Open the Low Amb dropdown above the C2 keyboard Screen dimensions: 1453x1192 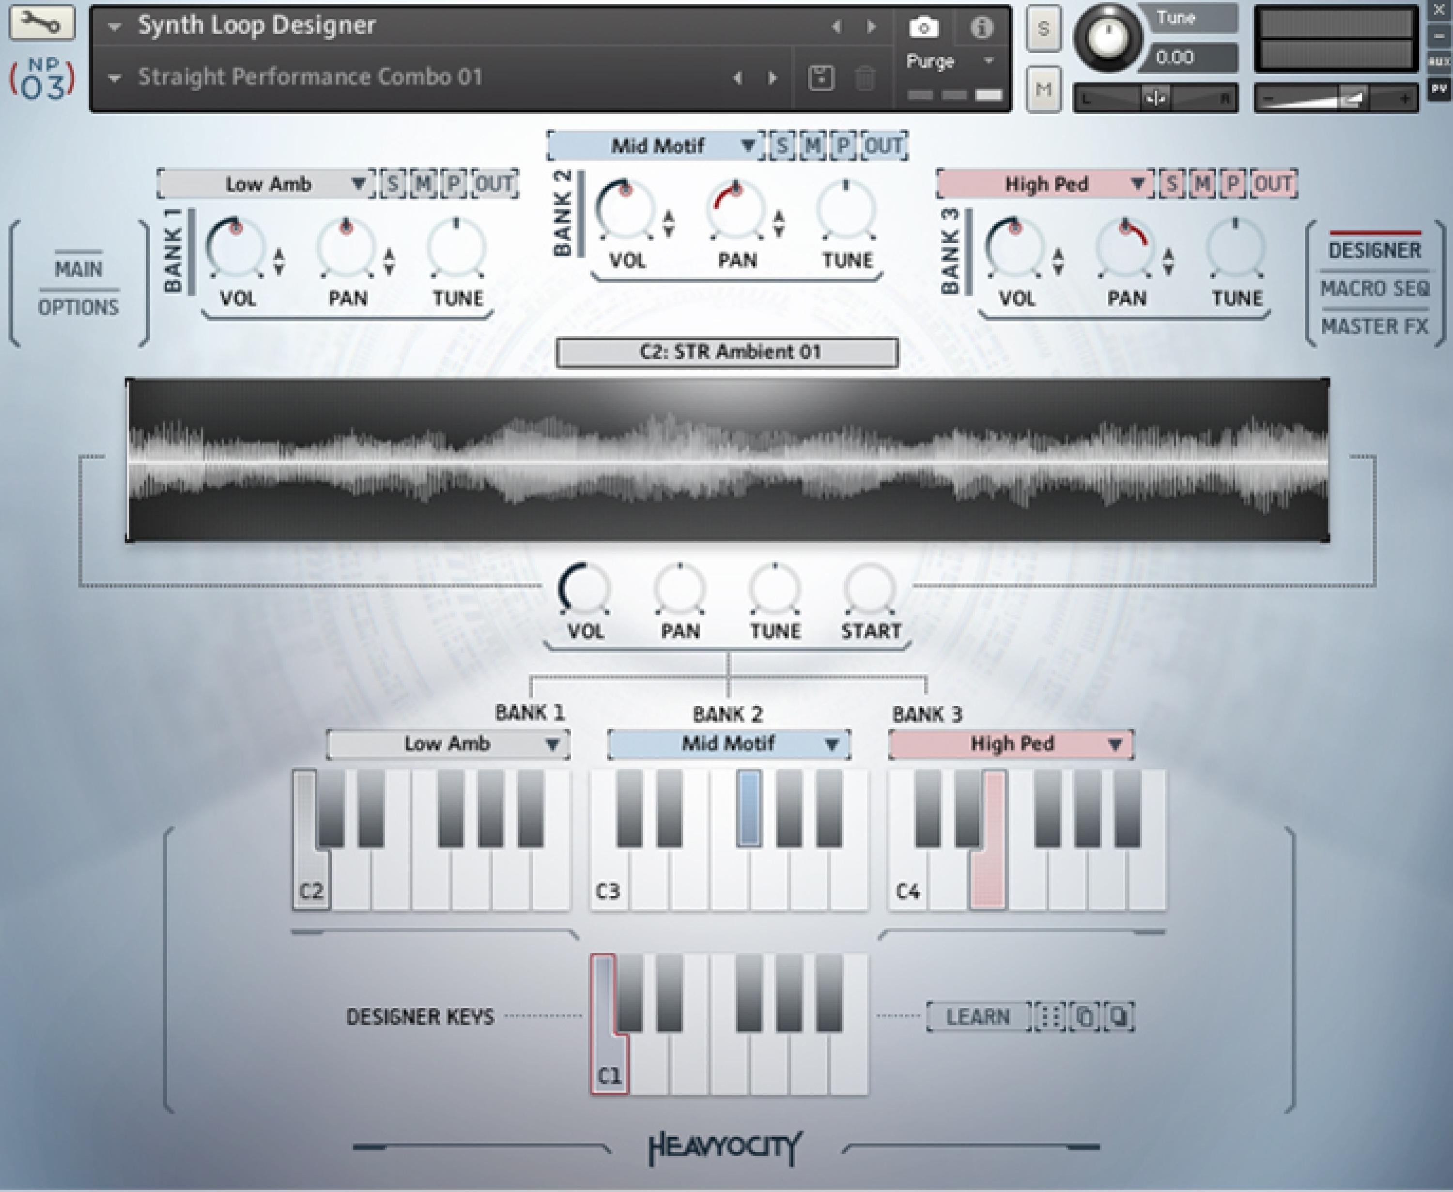pos(448,744)
